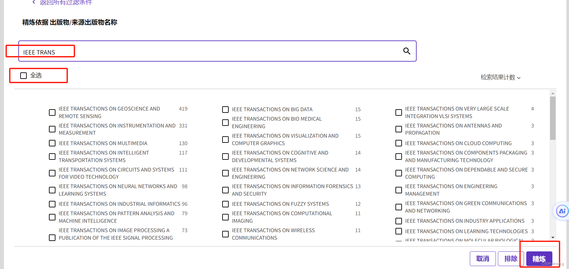569x269 pixels.
Task: Check IEEE Transactions on Neural Networks and Learning Systems
Action: pos(52,190)
